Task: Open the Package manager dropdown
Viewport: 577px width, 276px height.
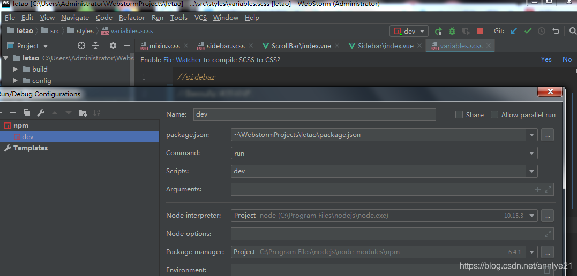Action: 532,252
